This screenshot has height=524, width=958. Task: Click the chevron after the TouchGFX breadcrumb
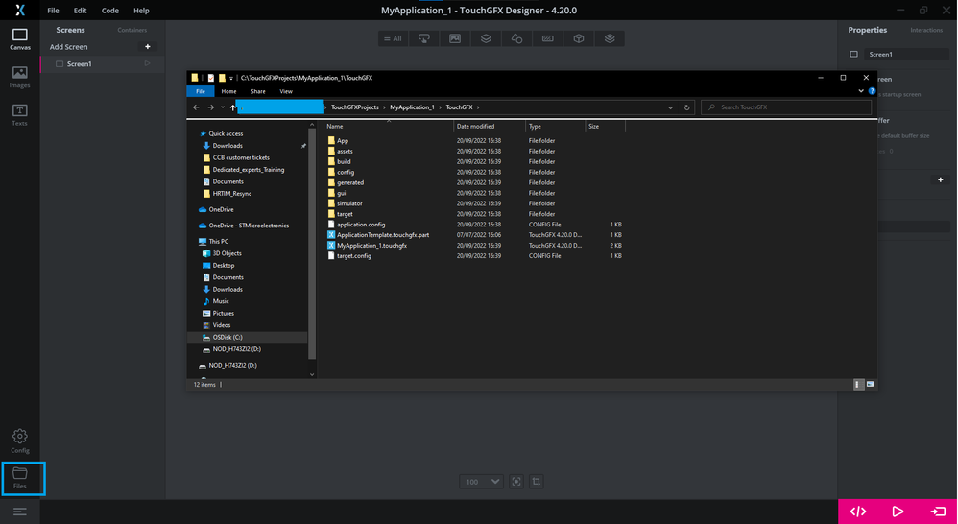pyautogui.click(x=478, y=107)
